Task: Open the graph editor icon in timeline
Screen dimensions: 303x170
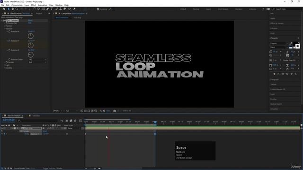Action: [80, 121]
